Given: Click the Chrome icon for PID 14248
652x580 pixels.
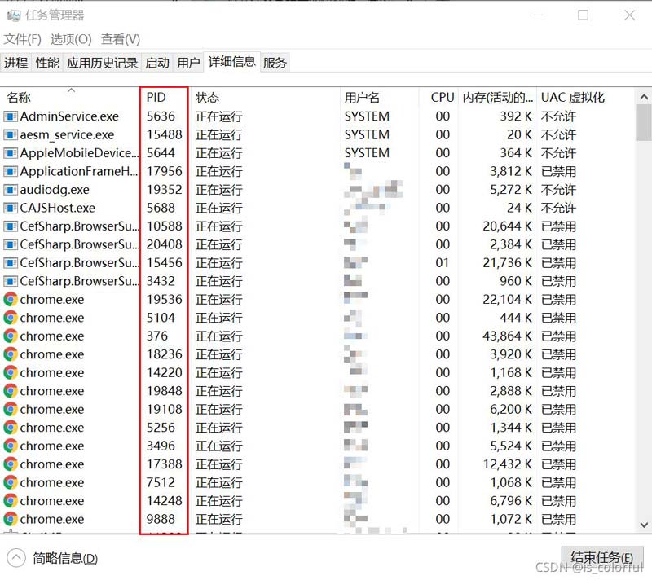Looking at the screenshot, I should pos(11,501).
